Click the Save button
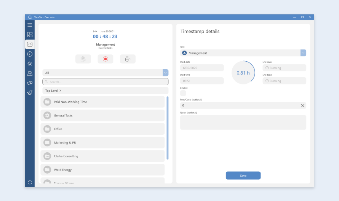339x201 pixels. pyautogui.click(x=243, y=175)
